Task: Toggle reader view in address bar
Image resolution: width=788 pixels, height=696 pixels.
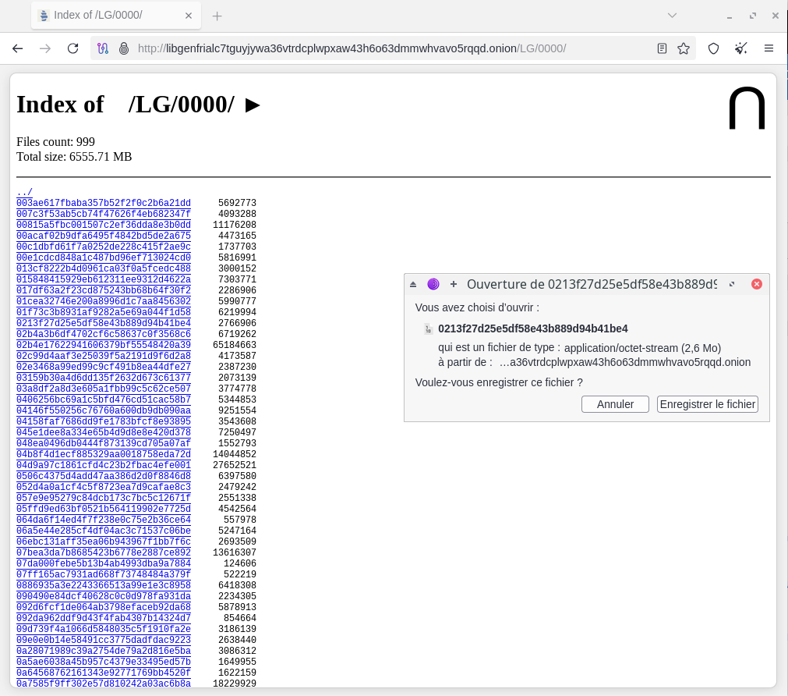Action: (x=662, y=48)
